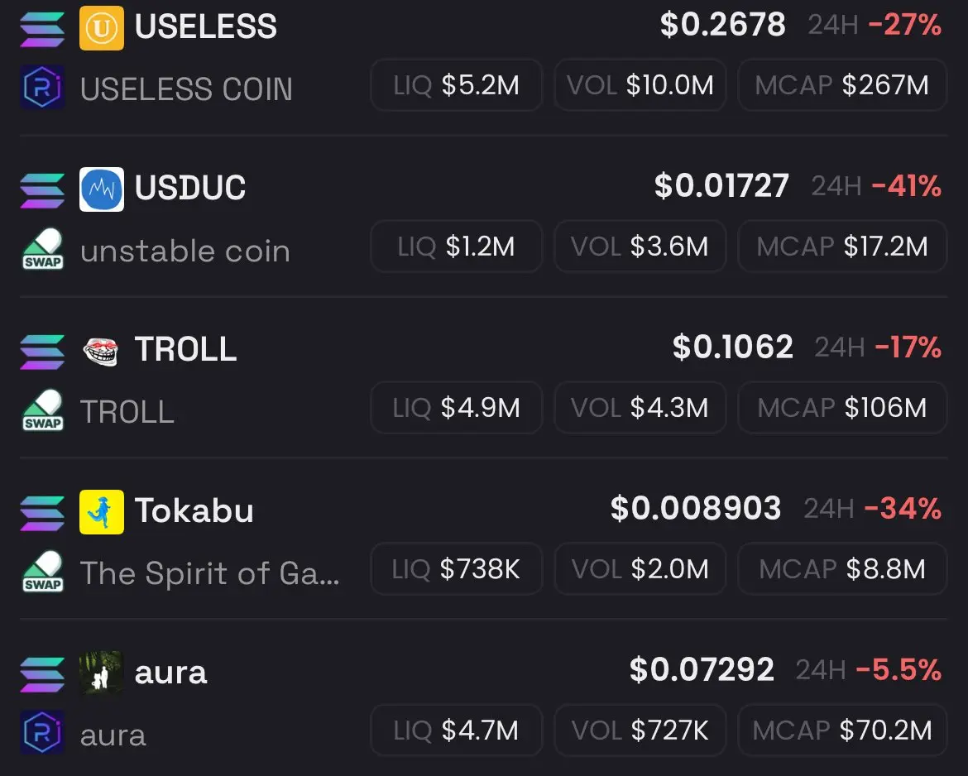Click the SWAP icon beside The Spirit of Ga...
This screenshot has width=968, height=776.
[42, 572]
